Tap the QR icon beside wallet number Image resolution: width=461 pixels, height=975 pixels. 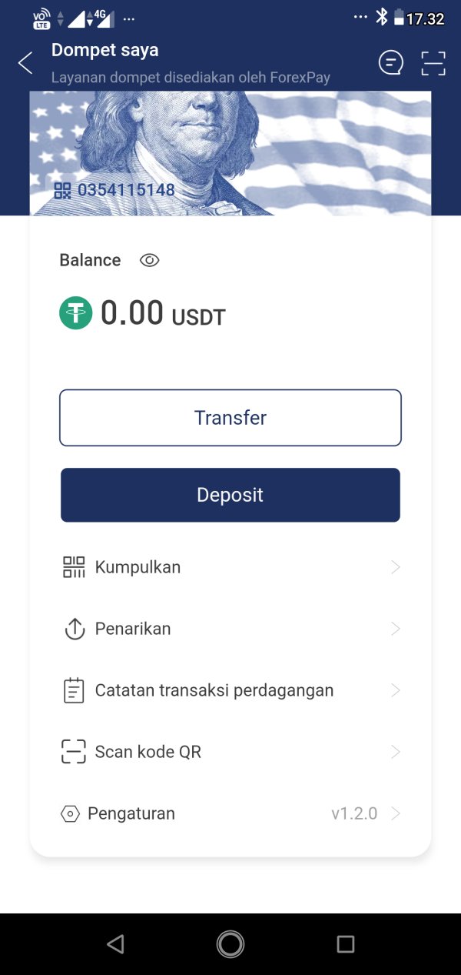(63, 190)
